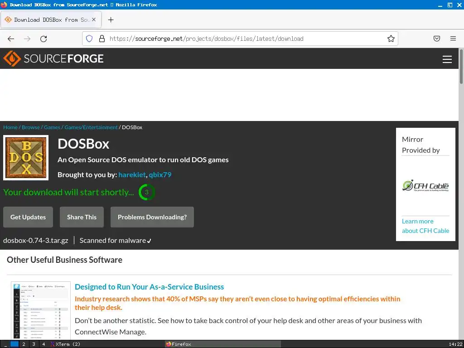464x348 pixels.
Task: Open the Games/Entertainment breadcrumb link
Action: (x=91, y=127)
